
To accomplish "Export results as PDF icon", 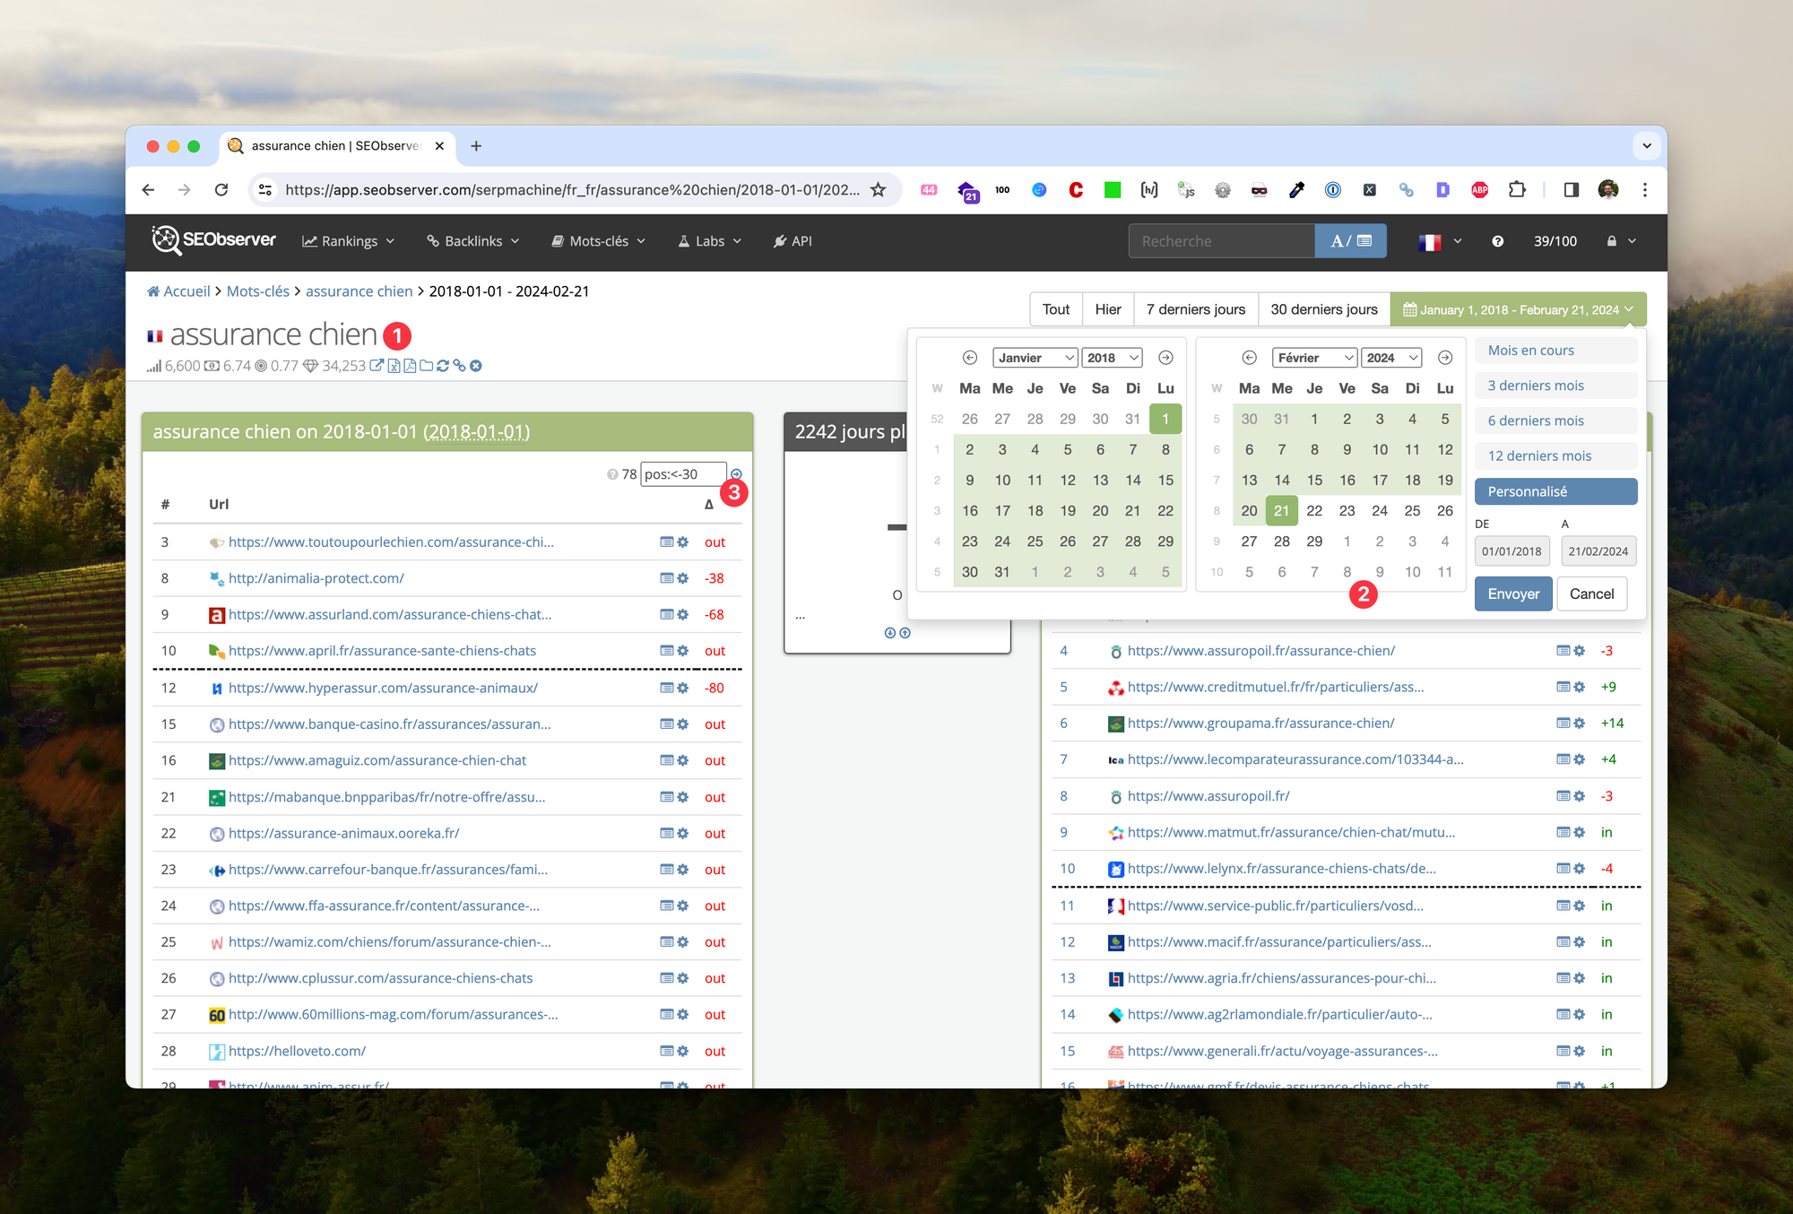I will click(x=410, y=366).
